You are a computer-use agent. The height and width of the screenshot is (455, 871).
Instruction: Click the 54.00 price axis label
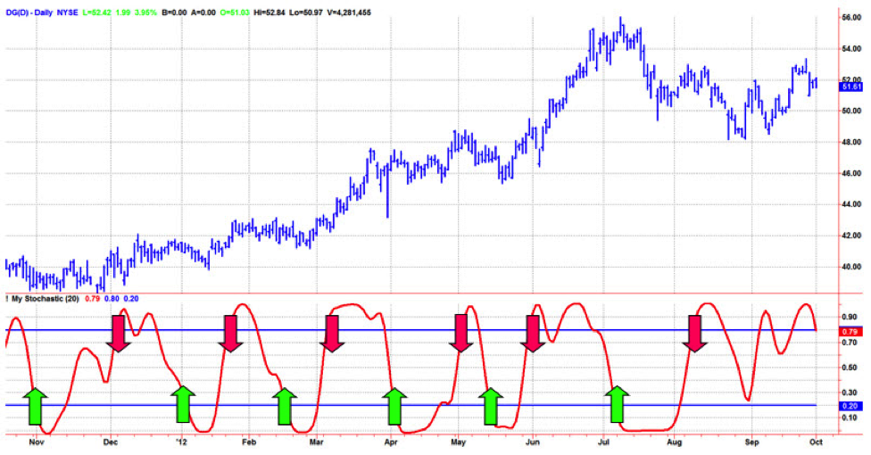pos(851,49)
